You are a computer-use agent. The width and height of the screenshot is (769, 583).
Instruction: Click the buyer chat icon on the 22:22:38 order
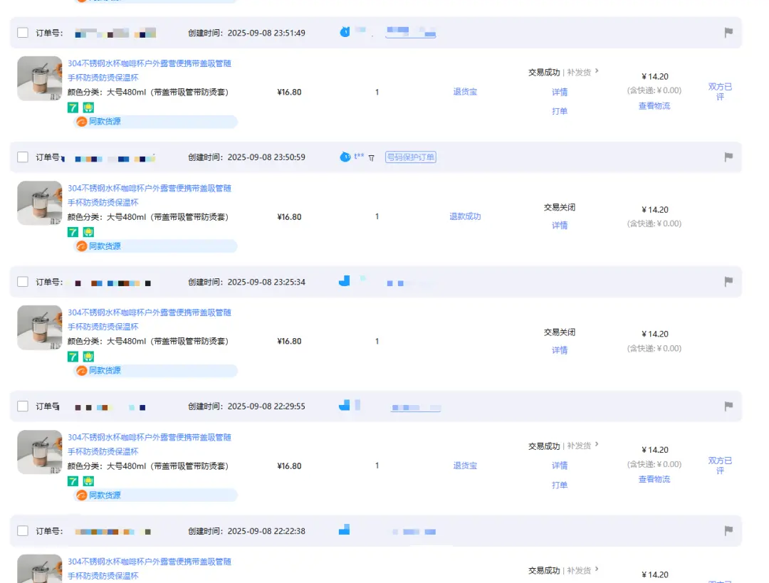tap(345, 530)
